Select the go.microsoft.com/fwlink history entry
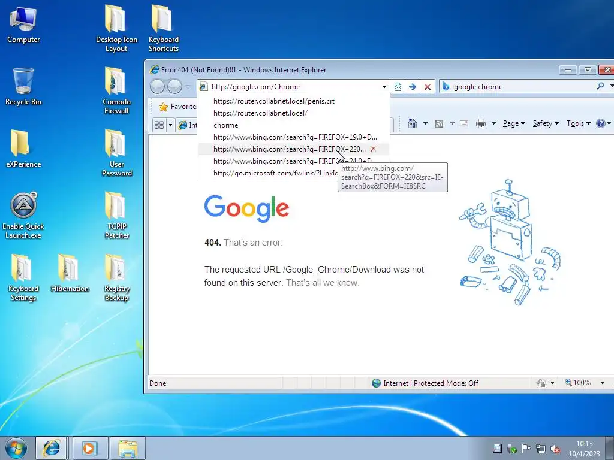 pos(267,173)
